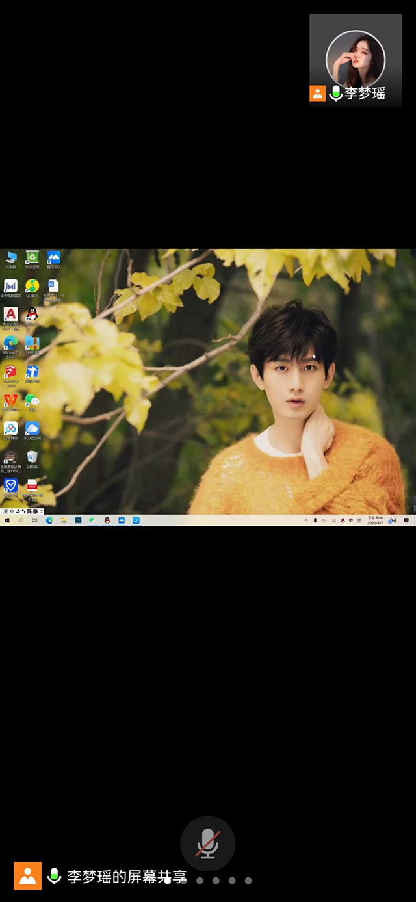Open the Recycle Bin on desktop
The width and height of the screenshot is (416, 902).
[x=32, y=458]
